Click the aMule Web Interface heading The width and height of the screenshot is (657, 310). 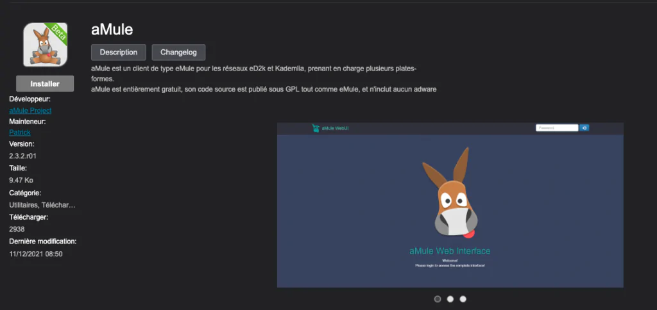pyautogui.click(x=450, y=251)
